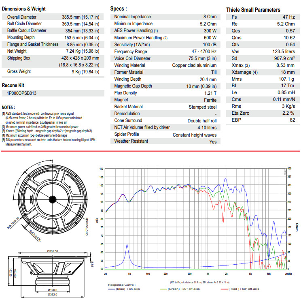
Task: Click the Minimum Impedance label
Action: tap(133, 24)
